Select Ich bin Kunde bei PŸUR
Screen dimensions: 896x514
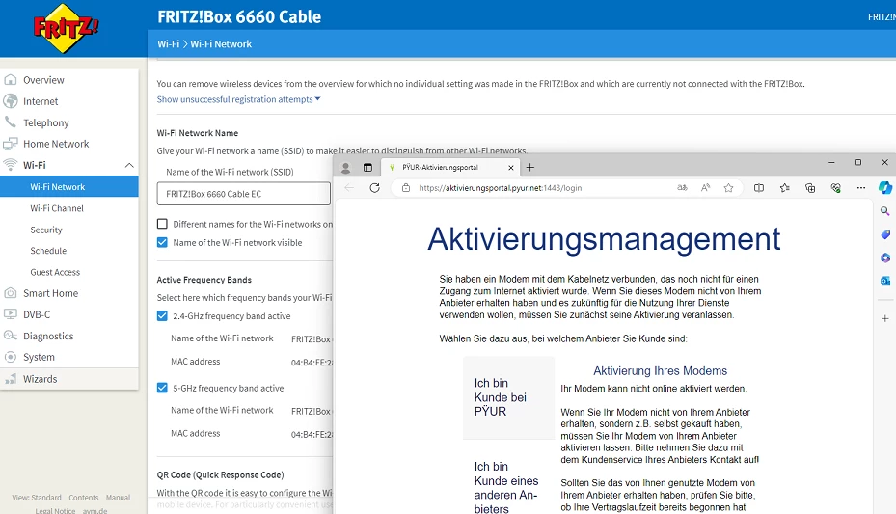508,397
